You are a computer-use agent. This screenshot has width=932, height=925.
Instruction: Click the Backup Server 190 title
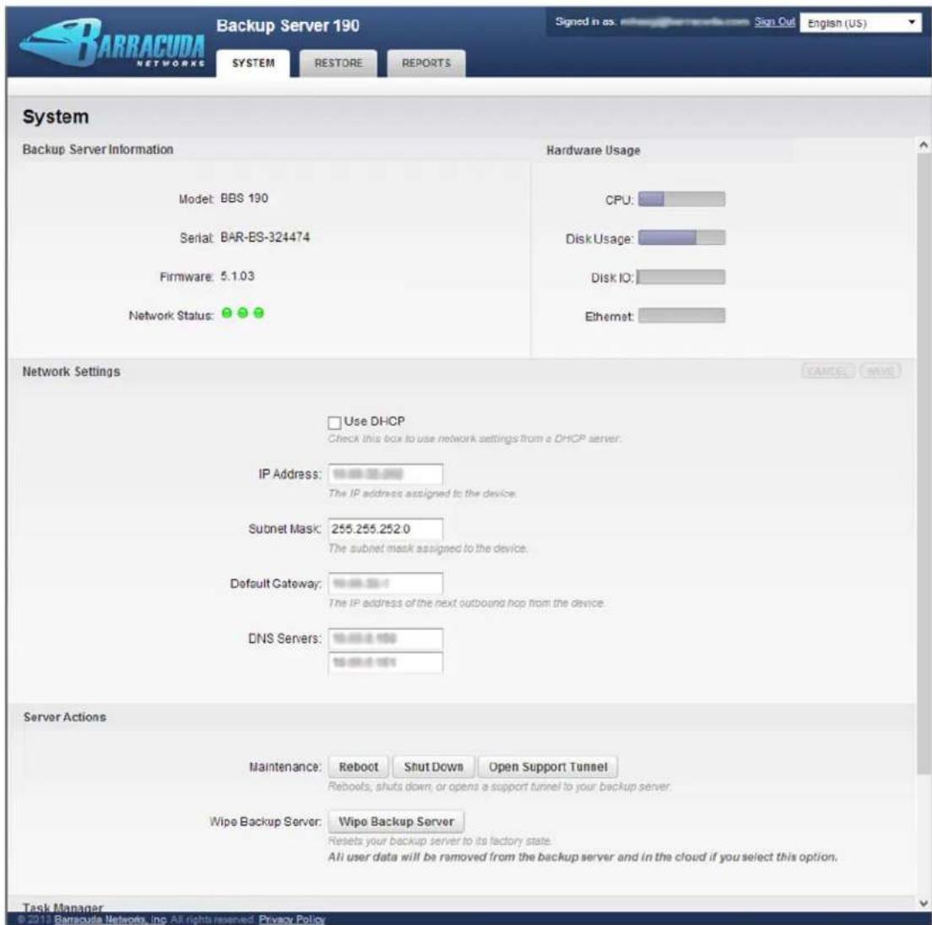[x=288, y=25]
